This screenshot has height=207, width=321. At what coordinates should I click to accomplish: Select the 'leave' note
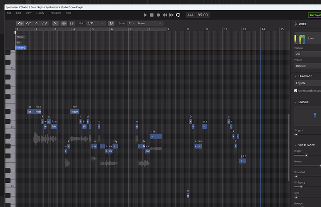[x=74, y=112]
